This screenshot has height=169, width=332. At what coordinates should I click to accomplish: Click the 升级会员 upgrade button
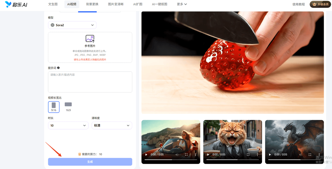[320, 4]
